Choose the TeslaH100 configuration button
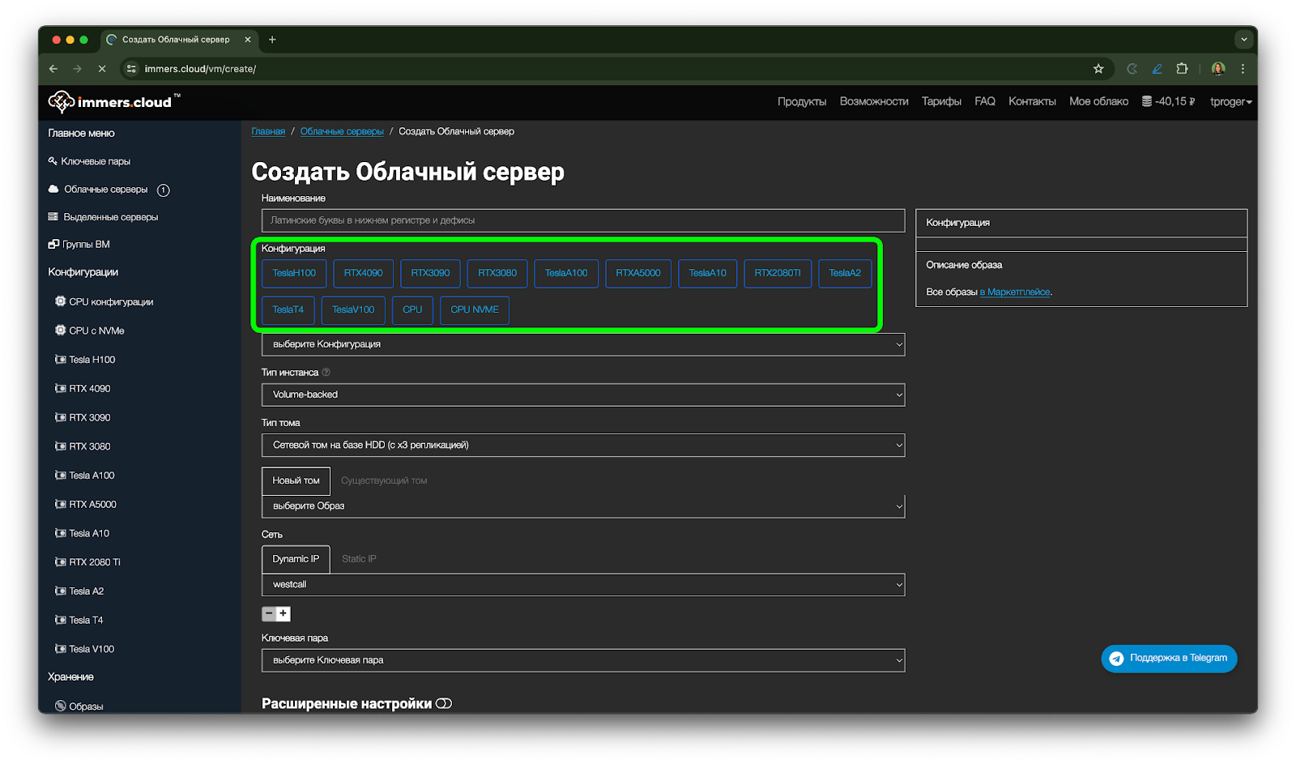1296x764 pixels. [x=294, y=273]
